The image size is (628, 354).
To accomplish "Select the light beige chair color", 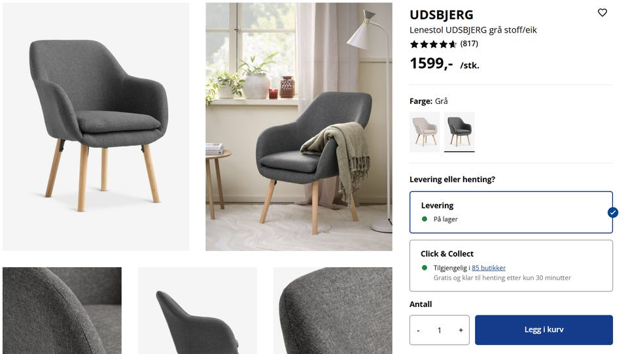I will [x=425, y=132].
